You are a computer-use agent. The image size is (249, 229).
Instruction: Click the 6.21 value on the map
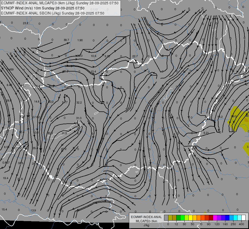click(206, 133)
